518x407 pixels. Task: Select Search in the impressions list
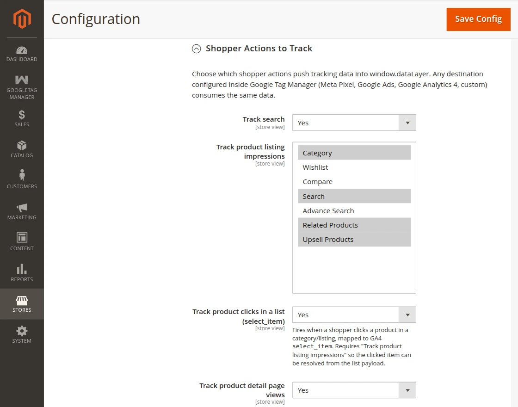tap(354, 196)
